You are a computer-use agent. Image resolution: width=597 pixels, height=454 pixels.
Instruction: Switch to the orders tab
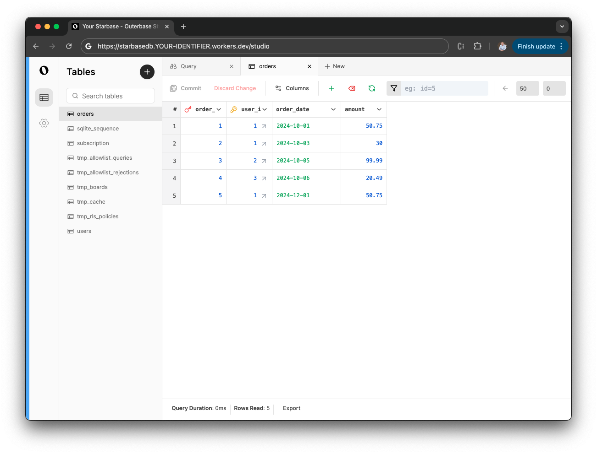click(x=279, y=66)
